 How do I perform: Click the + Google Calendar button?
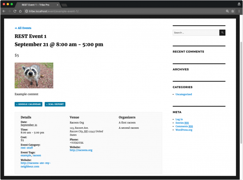pos(29,104)
